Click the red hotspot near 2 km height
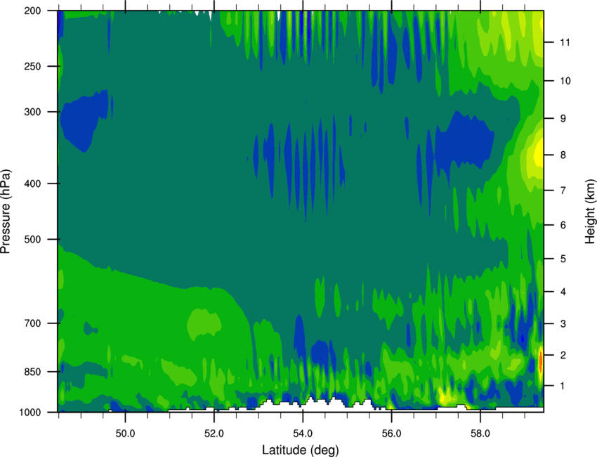 pos(541,361)
